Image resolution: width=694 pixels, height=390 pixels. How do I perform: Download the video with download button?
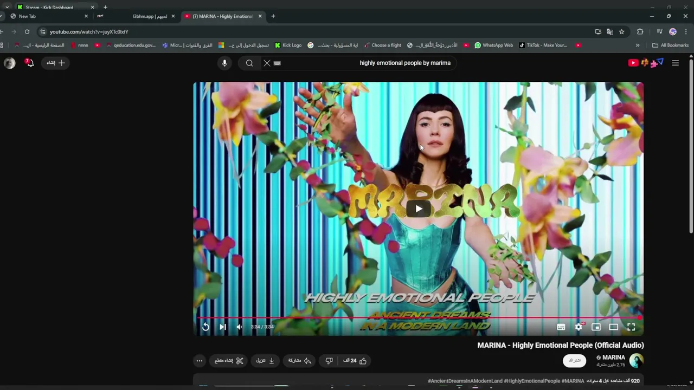point(265,361)
